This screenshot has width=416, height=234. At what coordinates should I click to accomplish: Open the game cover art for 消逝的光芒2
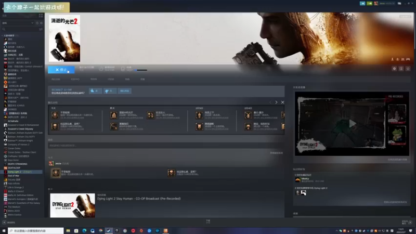pos(64,38)
